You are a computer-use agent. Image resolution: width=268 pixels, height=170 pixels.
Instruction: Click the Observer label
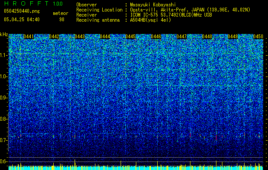click(86, 5)
